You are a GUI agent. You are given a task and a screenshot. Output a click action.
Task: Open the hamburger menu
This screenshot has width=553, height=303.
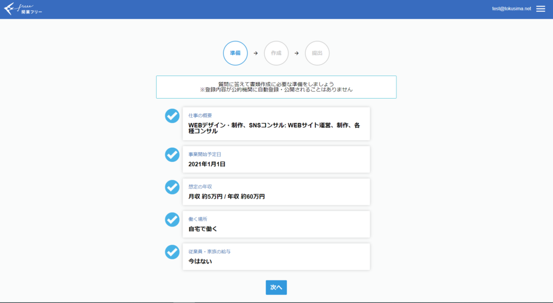[x=541, y=9]
